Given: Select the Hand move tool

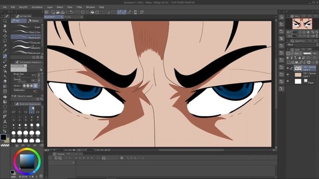Looking at the screenshot, I should coord(5,26).
